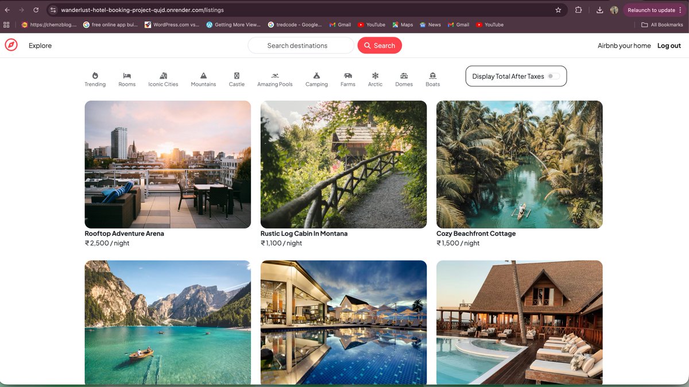Click the Explore nav link
The width and height of the screenshot is (689, 387).
click(40, 45)
